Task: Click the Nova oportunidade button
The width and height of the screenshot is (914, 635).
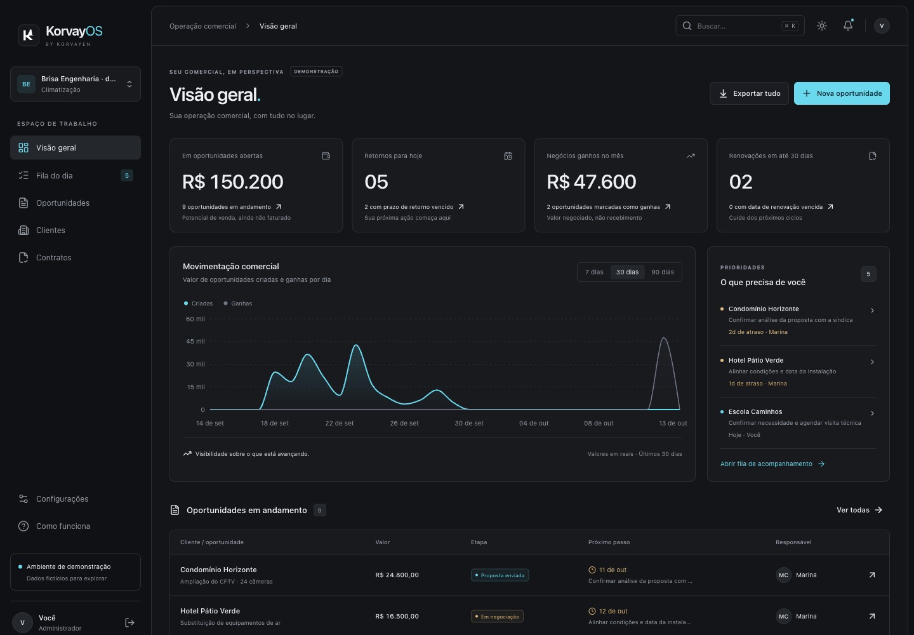Action: 842,93
